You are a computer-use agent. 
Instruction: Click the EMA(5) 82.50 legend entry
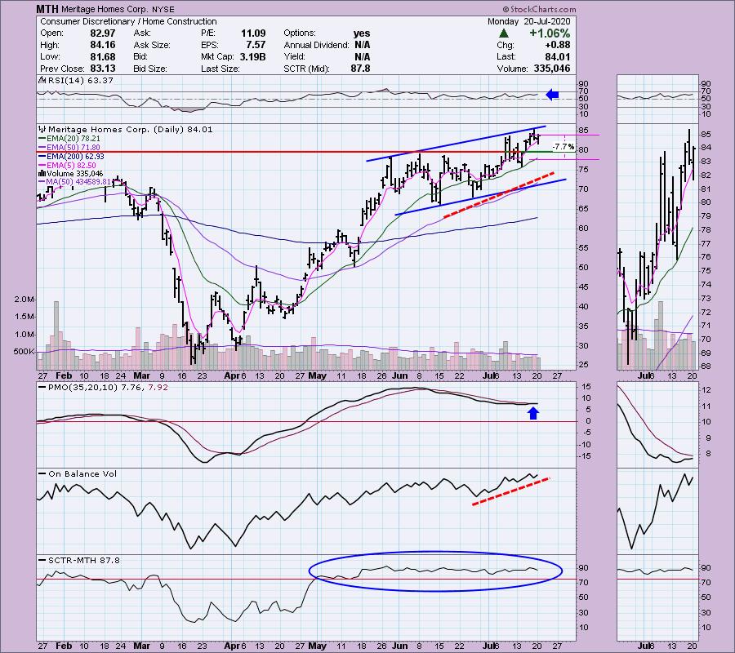click(71, 166)
